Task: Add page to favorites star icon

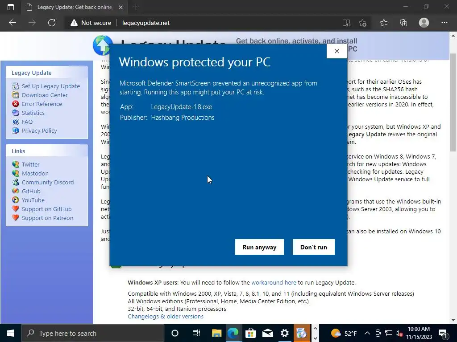Action: tap(362, 23)
